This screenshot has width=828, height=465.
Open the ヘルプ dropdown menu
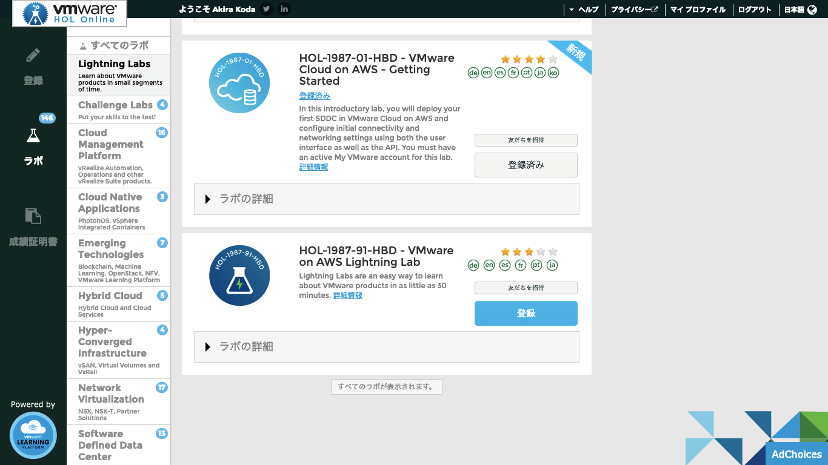pyautogui.click(x=583, y=10)
